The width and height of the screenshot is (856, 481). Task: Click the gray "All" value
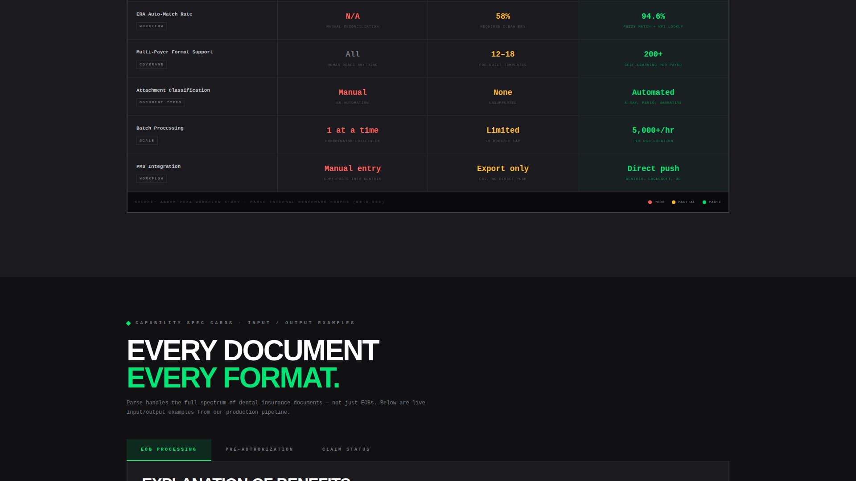[x=353, y=54]
